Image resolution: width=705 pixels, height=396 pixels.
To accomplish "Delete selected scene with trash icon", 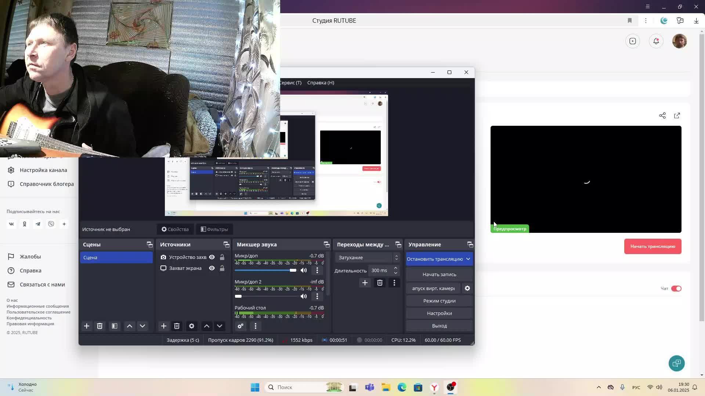I will pos(100,326).
